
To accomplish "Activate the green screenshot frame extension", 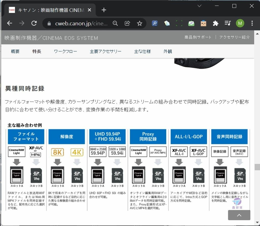I will pyautogui.click(x=179, y=23).
